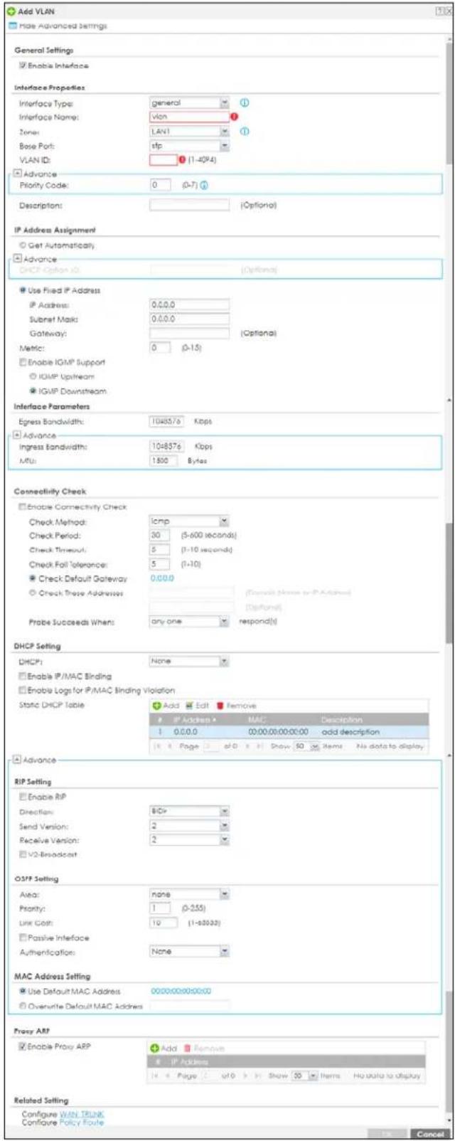Click the MTU input field
Image resolution: width=455 pixels, height=1141 pixels.
click(x=163, y=460)
